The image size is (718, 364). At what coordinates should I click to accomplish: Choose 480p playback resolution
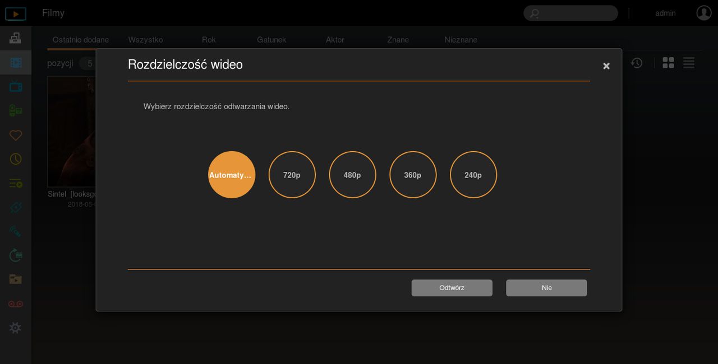point(352,175)
